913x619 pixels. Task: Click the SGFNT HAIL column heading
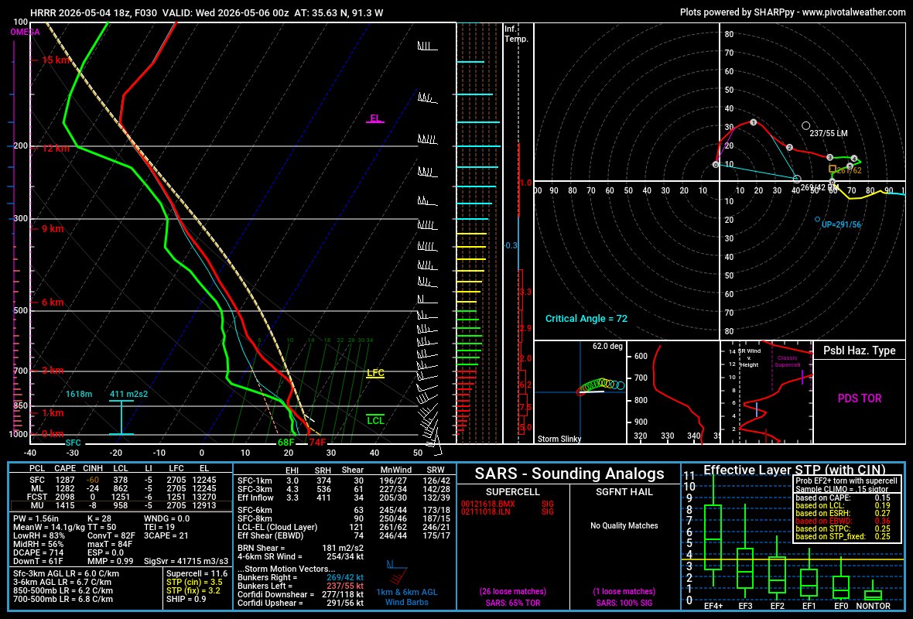coord(624,492)
